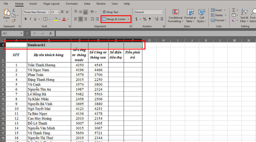Click the Copy icon
This screenshot has height=142, width=256.
coord(14,16)
